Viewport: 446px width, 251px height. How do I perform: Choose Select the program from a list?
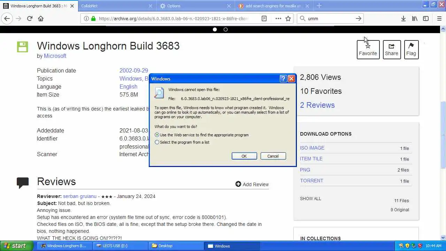(182, 142)
